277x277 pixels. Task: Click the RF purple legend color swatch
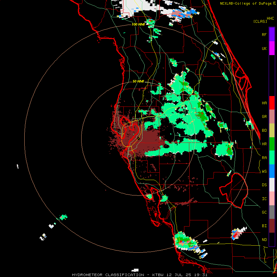[x=272, y=34]
